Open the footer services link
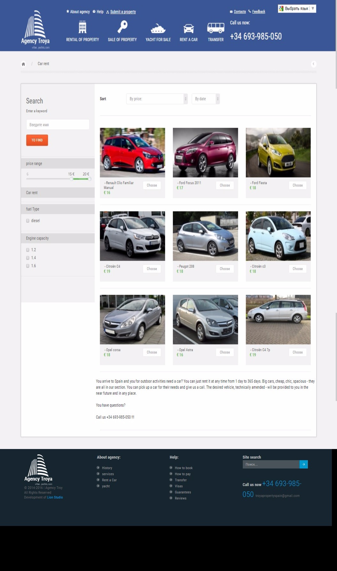337x571 pixels. (x=108, y=474)
